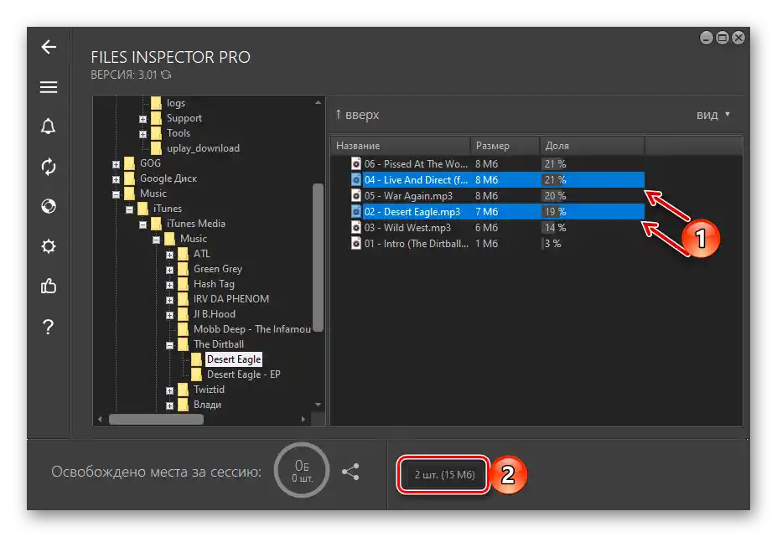777x537 pixels.
Task: Click the circular refresh arrows sidebar icon
Action: tap(49, 167)
